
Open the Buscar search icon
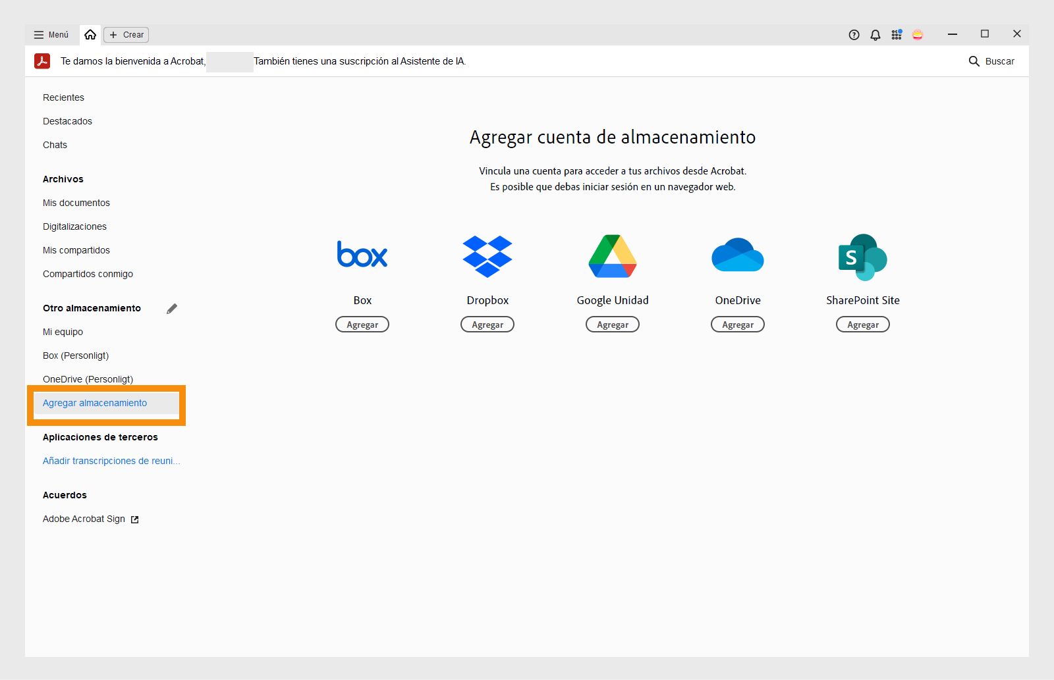tap(975, 61)
